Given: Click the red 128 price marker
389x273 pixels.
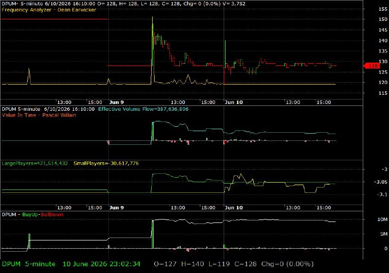Looking at the screenshot, I should tap(371, 66).
